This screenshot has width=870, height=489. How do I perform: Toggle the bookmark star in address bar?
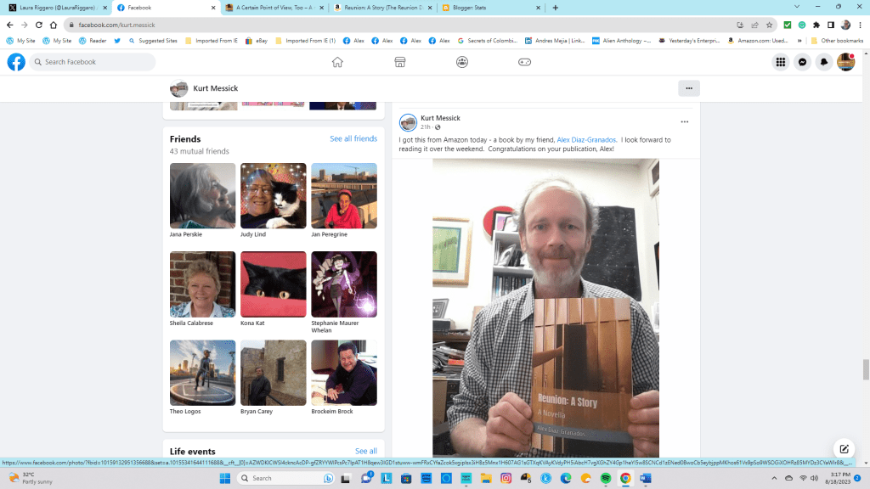[769, 25]
